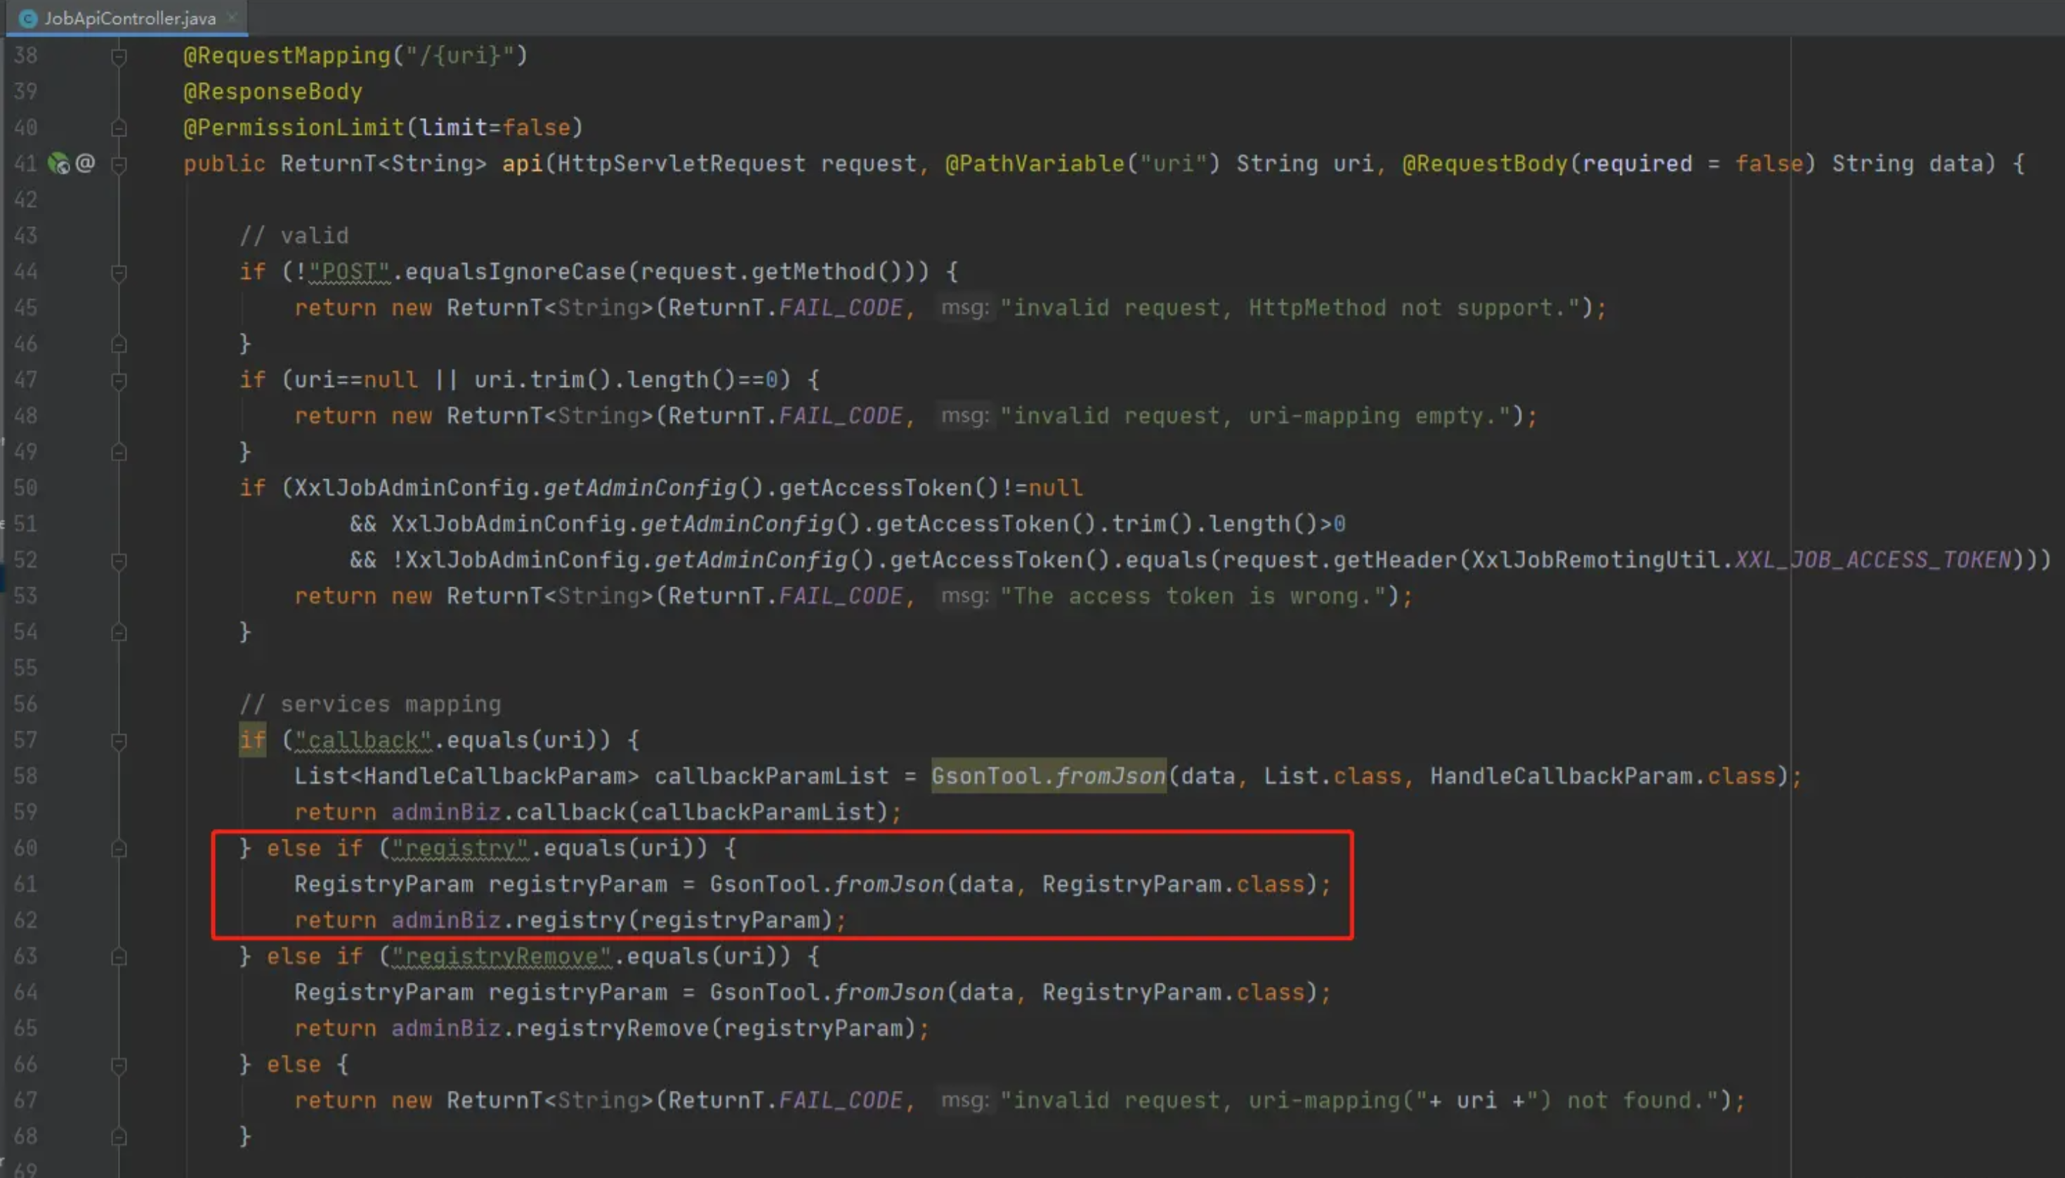Image resolution: width=2065 pixels, height=1178 pixels.
Task: Click adminBiz.callback on line 59
Action: pos(509,812)
